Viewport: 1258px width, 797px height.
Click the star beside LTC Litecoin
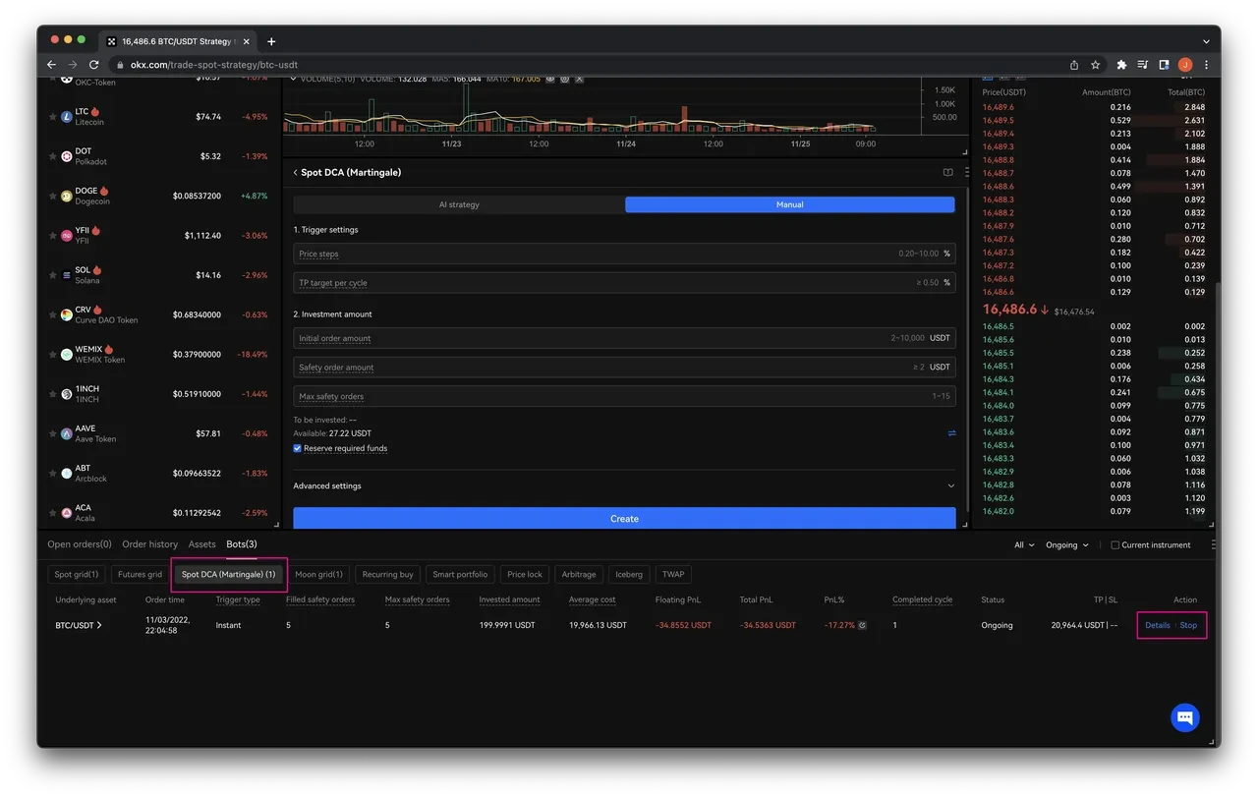pos(53,117)
